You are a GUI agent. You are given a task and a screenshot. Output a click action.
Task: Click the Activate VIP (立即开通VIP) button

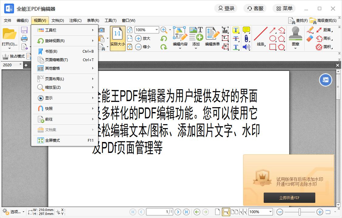289,198
